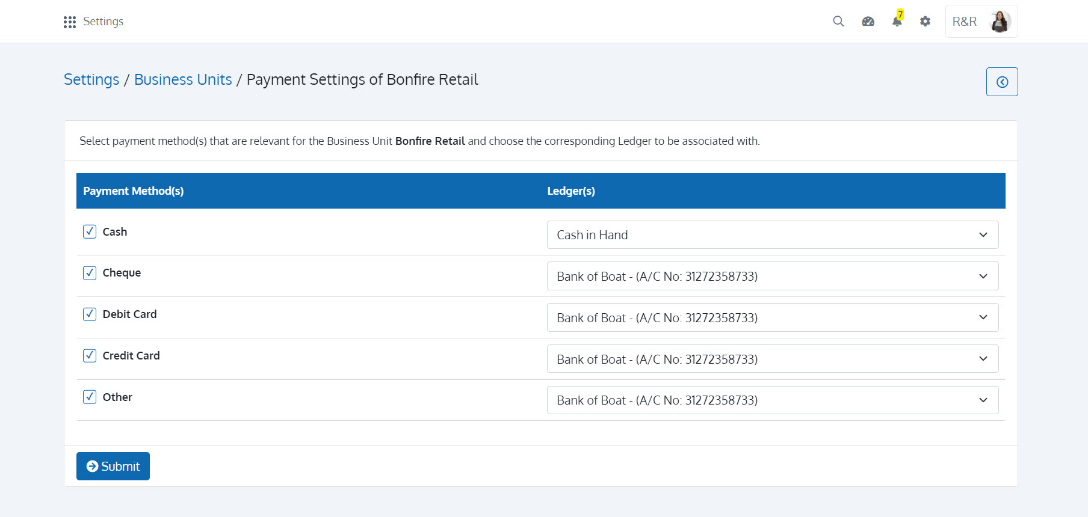The height and width of the screenshot is (517, 1088).
Task: Click the Cheque label text
Action: click(122, 273)
